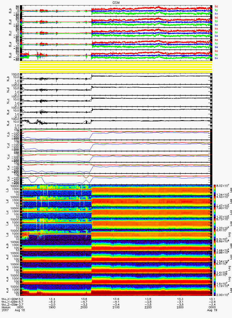The height and width of the screenshot is (318, 232).
Task: Click the -3.0 Z-GSM position value
Action: click(52, 305)
